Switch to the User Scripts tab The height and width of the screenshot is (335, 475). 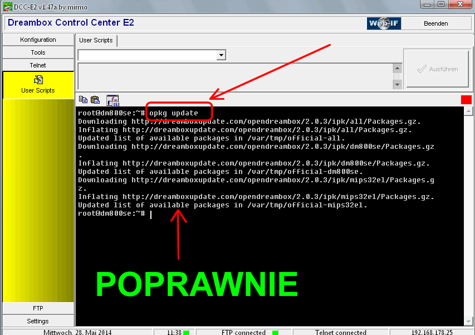coord(96,40)
